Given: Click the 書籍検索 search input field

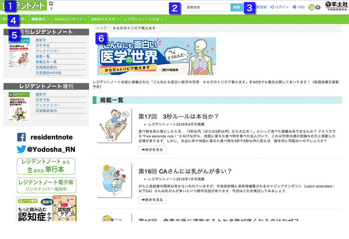Looking at the screenshot, I should (x=207, y=7).
